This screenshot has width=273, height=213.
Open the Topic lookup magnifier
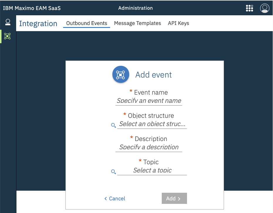113,172
